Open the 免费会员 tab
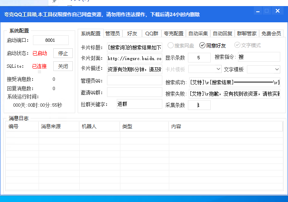Viewport: 288px width, 202px height. 271,34
